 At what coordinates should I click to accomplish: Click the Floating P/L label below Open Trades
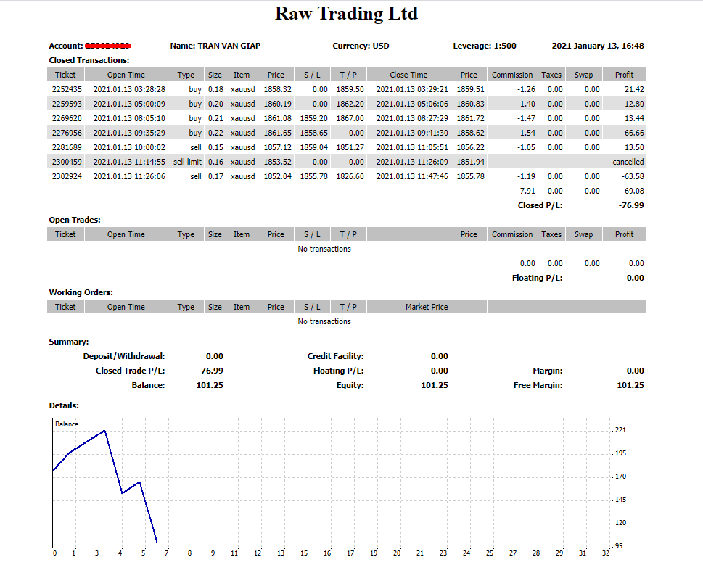pos(537,278)
